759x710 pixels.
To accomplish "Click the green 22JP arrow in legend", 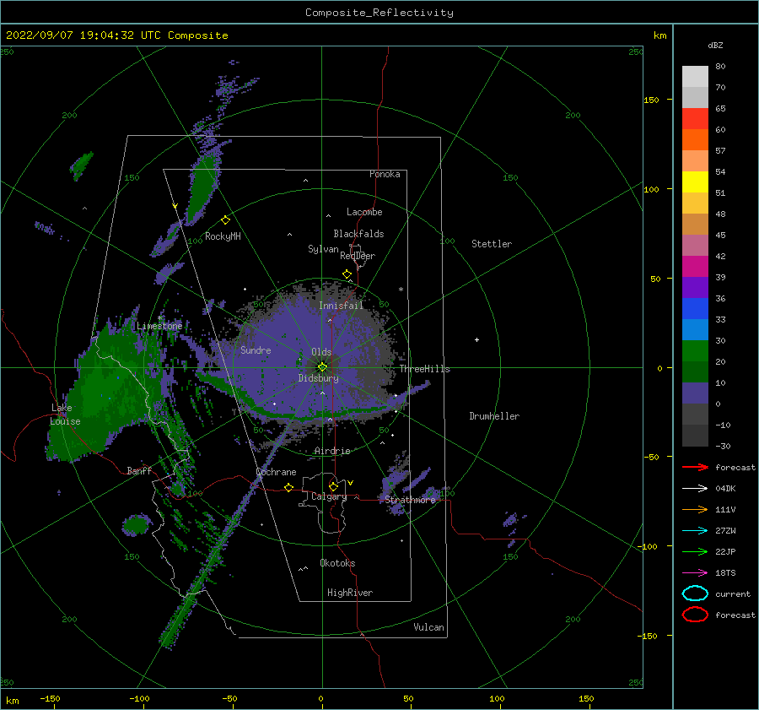I will tap(695, 551).
